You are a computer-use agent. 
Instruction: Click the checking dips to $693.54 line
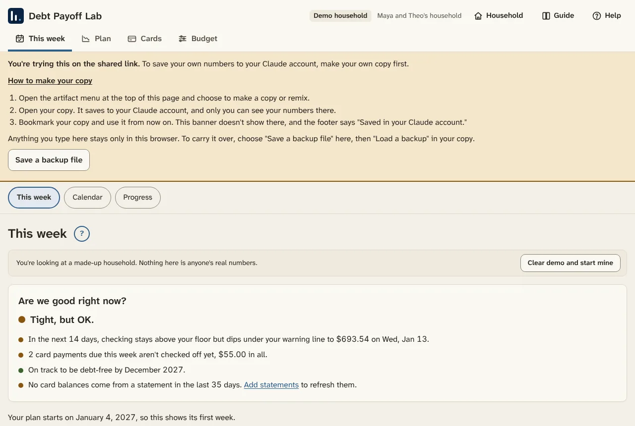(x=229, y=339)
